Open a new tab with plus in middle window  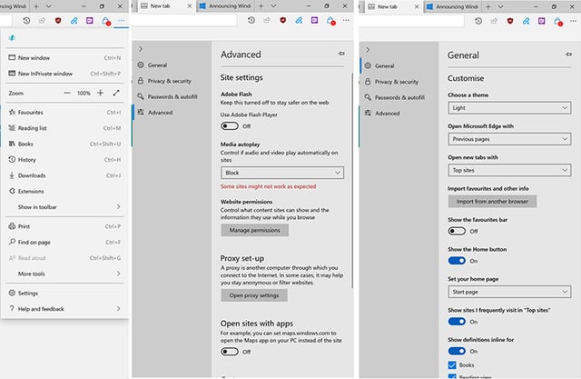(261, 6)
